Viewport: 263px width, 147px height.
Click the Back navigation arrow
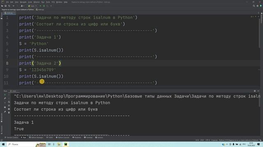click(14, 6)
